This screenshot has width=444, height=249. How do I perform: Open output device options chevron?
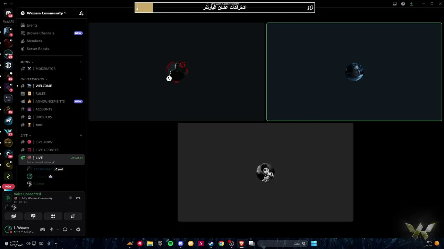[x=71, y=229]
